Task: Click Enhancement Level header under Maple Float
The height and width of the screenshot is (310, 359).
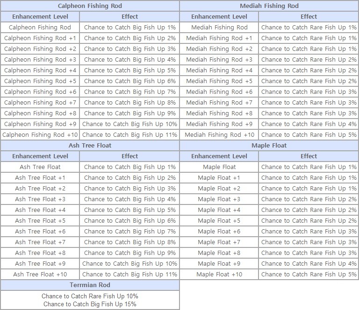Action: pos(219,156)
